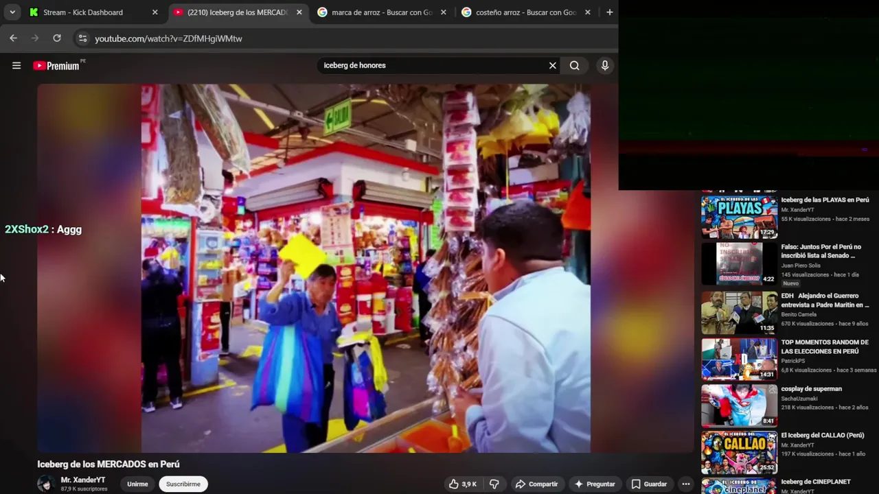This screenshot has width=879, height=494.
Task: Open 'Falso: Juntos Por el Perú no inscribió' title
Action: click(x=821, y=251)
